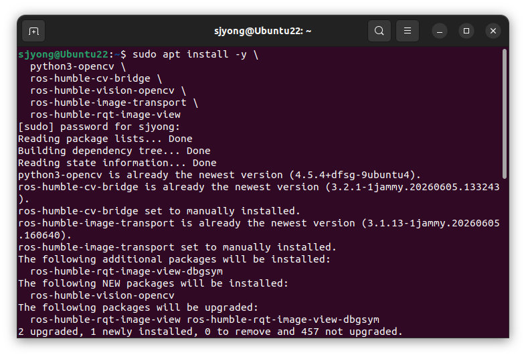The image size is (526, 357).
Task: Click the Building dependency tree... Done line
Action: click(x=114, y=151)
